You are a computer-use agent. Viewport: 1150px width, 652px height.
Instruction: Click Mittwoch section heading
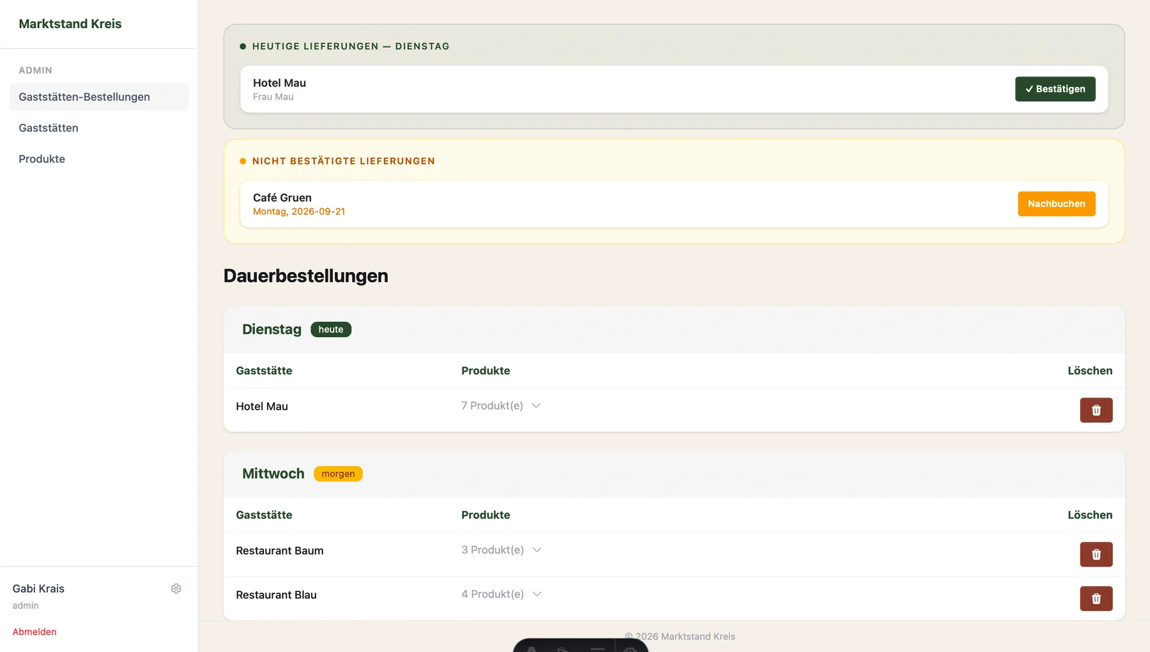[x=273, y=474]
